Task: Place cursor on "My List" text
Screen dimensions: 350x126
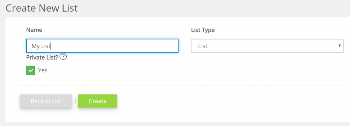Action: pos(41,46)
